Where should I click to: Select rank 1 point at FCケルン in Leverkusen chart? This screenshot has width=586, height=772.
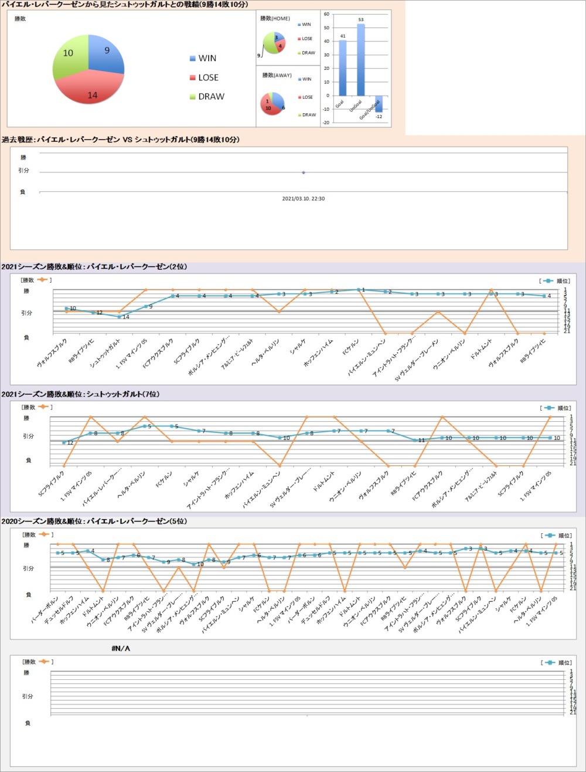point(358,290)
